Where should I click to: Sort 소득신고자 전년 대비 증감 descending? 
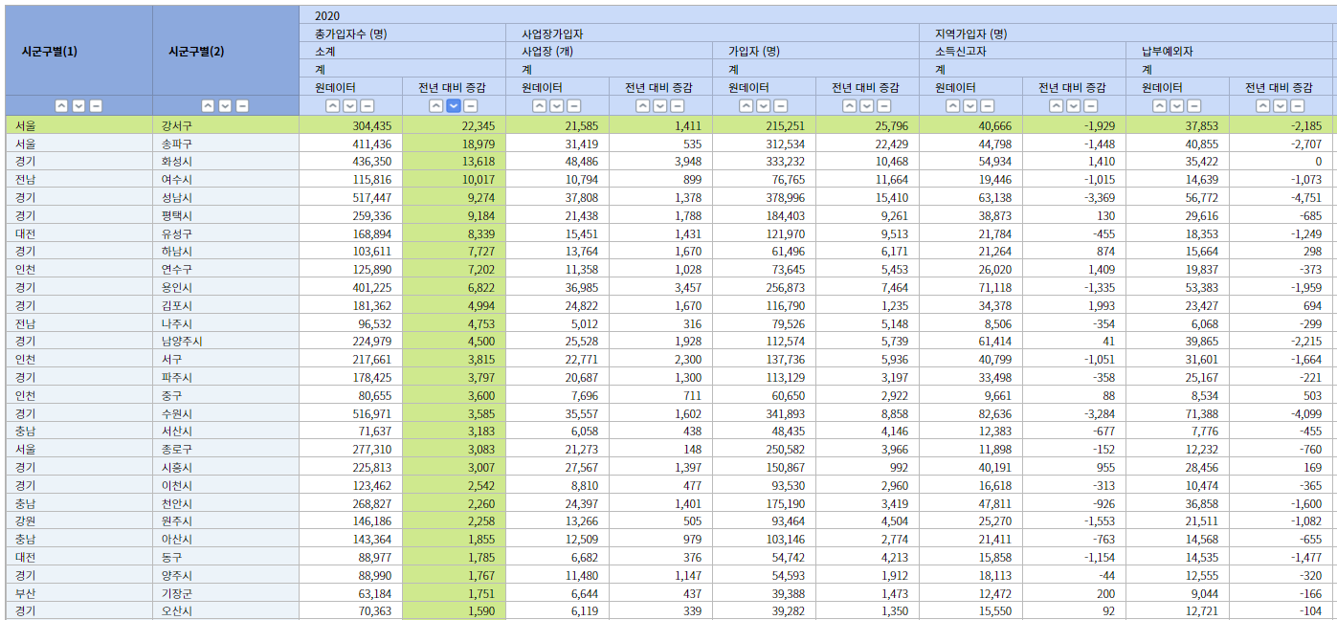(1074, 106)
